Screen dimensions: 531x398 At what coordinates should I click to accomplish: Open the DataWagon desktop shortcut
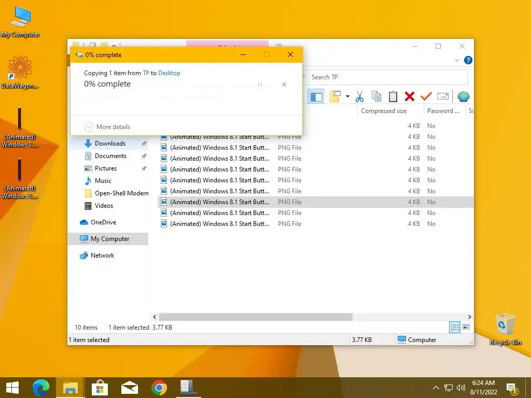[x=20, y=72]
